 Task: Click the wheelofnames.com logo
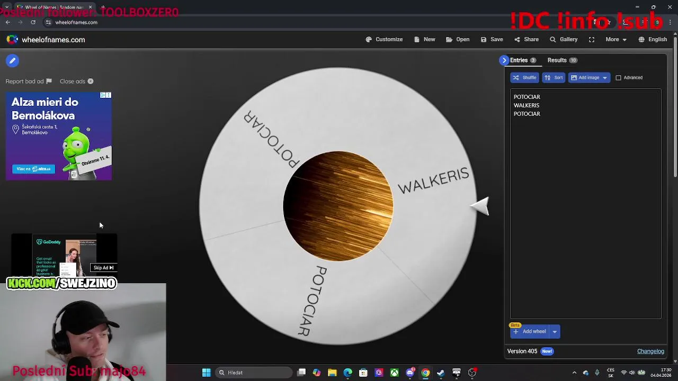click(46, 40)
